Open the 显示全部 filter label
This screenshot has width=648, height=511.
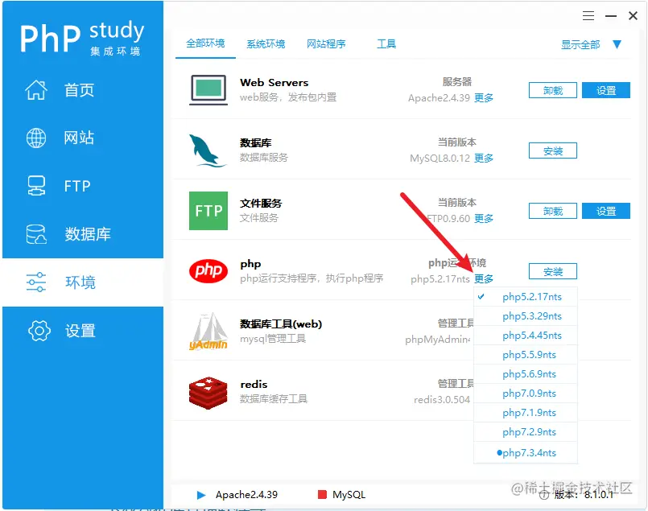(x=580, y=44)
